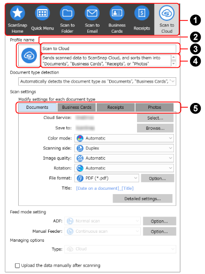Click Option... next to ADF

160,221
